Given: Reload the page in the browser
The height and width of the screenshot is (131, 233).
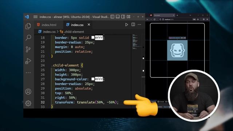Looking at the screenshot, I should tap(154, 19).
